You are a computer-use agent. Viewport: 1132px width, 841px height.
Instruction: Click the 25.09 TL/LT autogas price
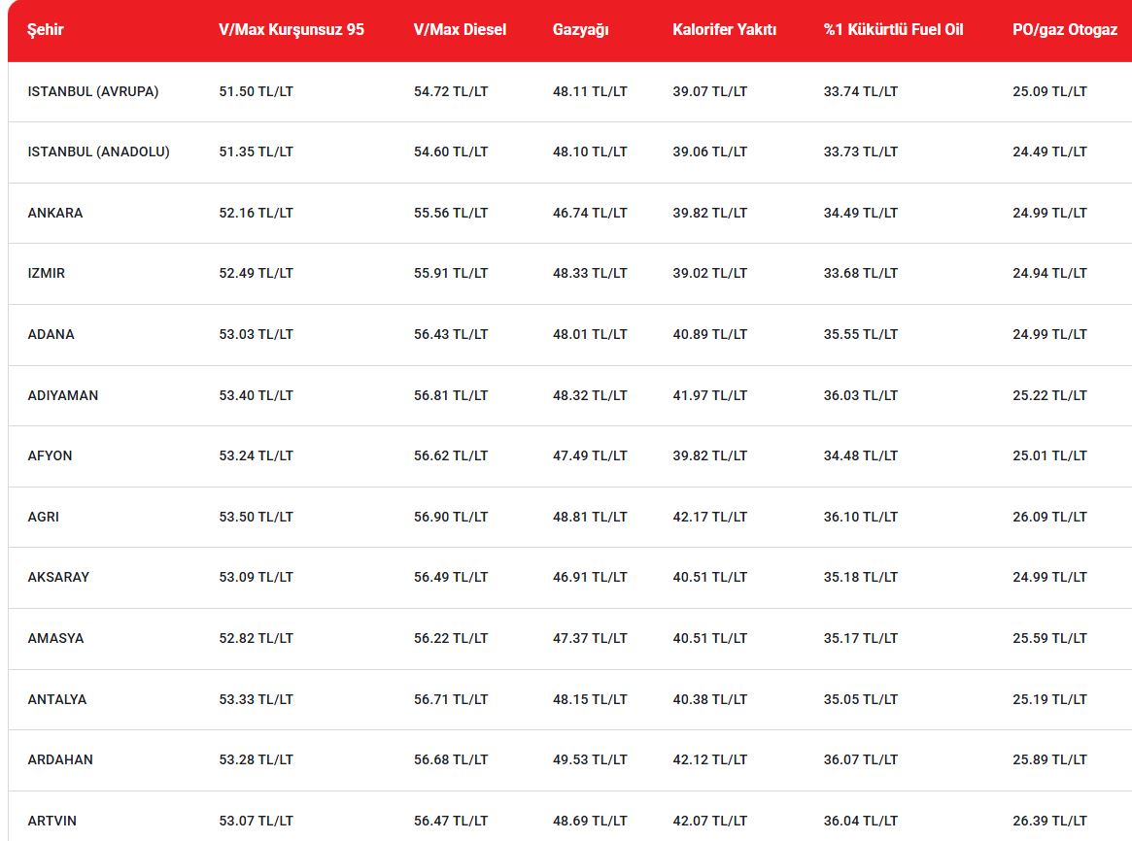tap(1049, 91)
